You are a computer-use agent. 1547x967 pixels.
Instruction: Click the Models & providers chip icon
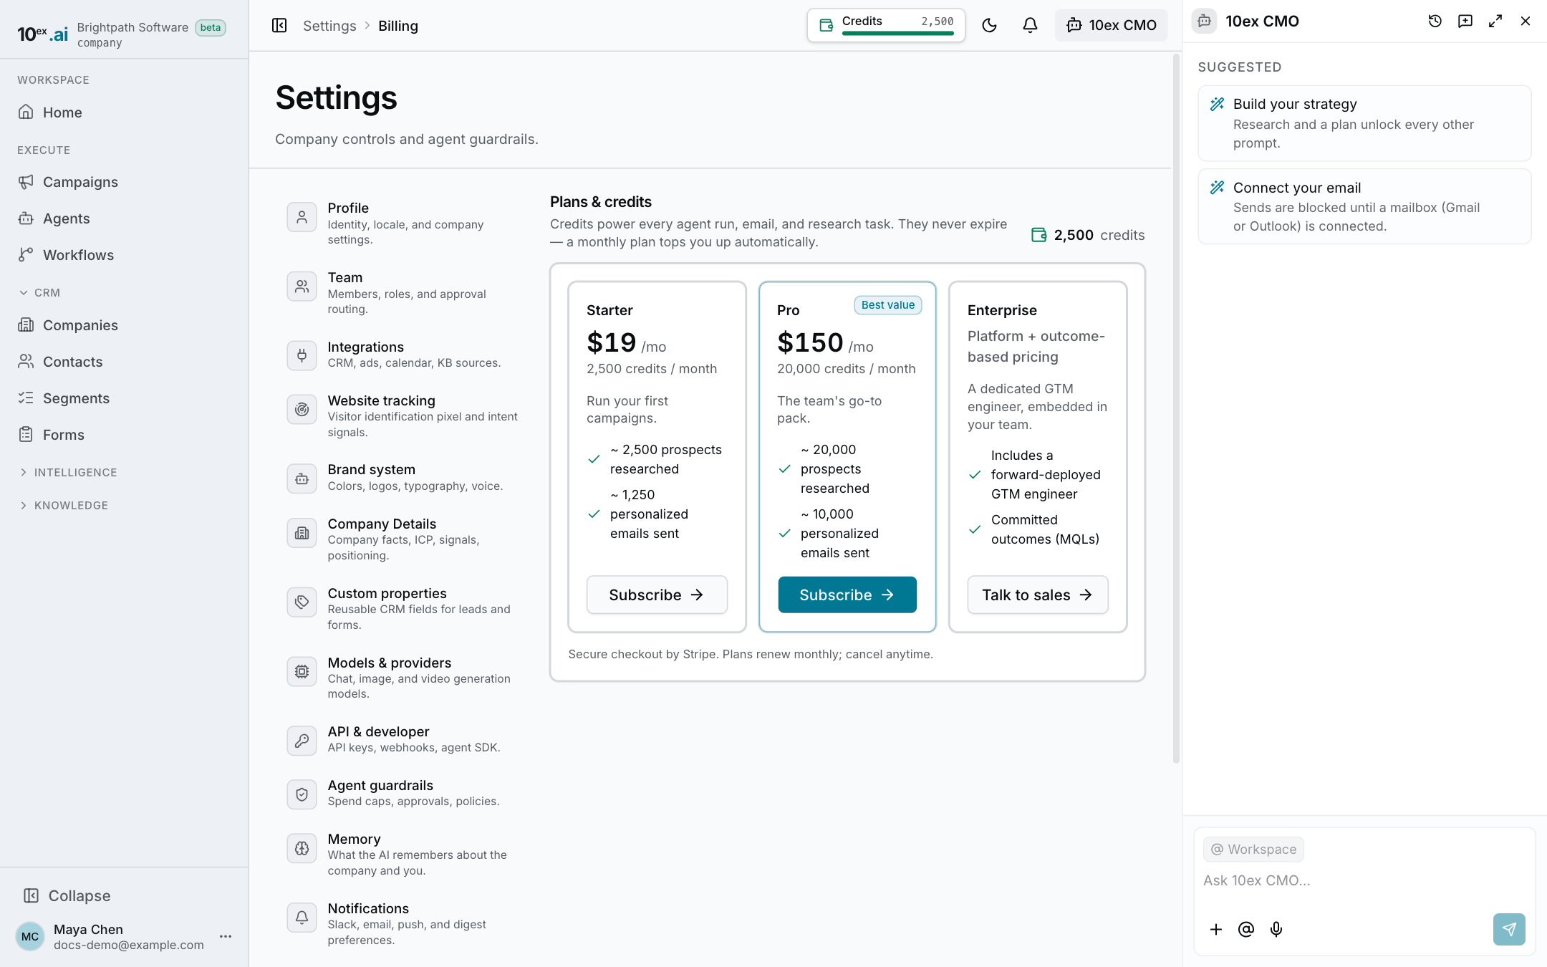[x=302, y=672]
